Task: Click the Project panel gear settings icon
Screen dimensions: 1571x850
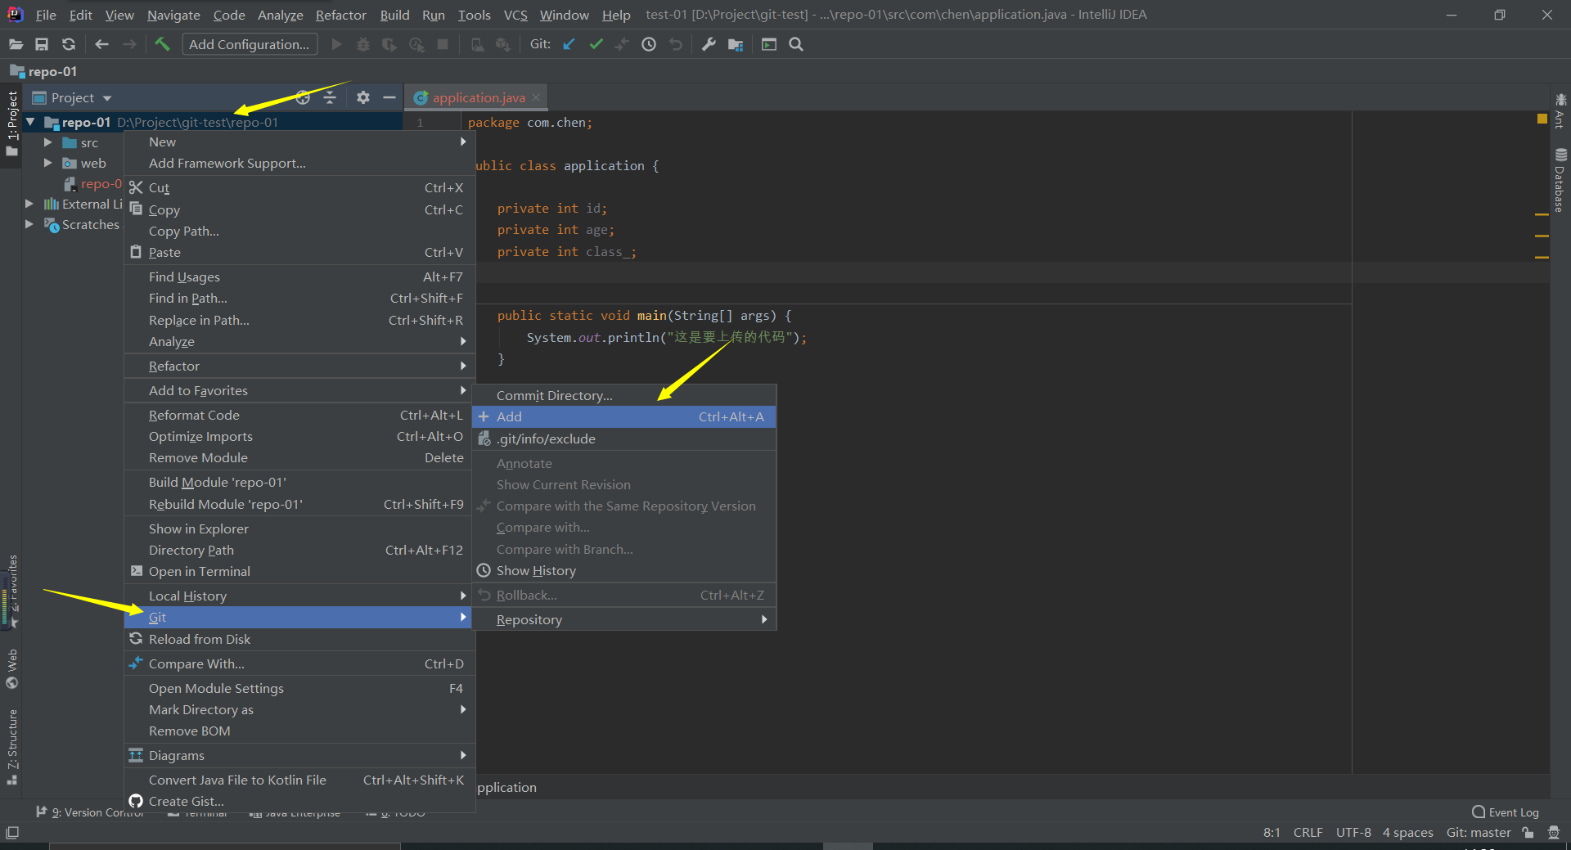Action: 363,97
